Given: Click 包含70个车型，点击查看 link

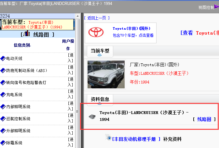Looking at the screenshot, I should point(133,35).
